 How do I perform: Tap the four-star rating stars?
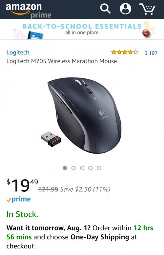(125, 53)
